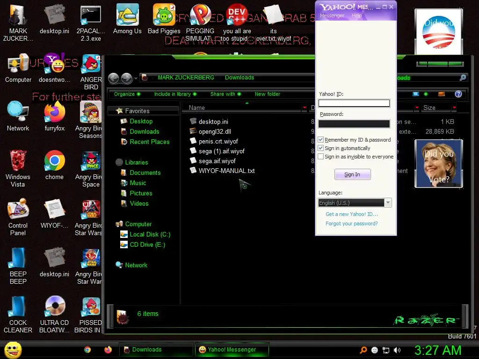This screenshot has height=359, width=479.
Task: Toggle Remember my ID & password checkbox
Action: [321, 139]
